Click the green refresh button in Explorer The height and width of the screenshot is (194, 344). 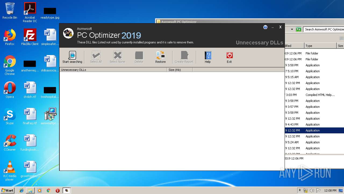pyautogui.click(x=299, y=29)
